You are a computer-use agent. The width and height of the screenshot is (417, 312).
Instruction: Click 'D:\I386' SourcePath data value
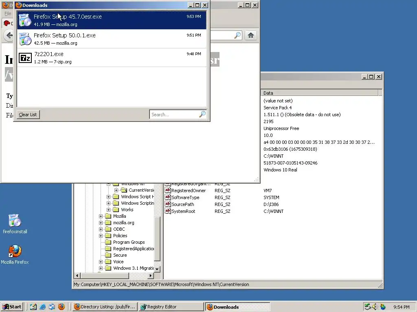271,204
